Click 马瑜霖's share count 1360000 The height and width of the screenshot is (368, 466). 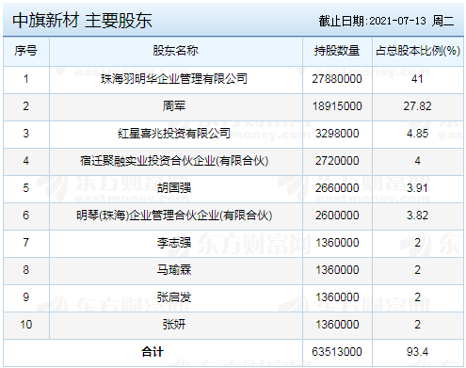coord(337,270)
